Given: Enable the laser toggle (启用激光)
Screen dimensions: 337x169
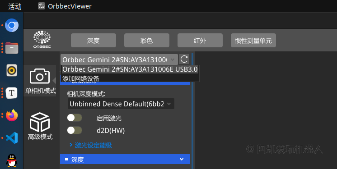Looking at the screenshot, I should coord(75,118).
